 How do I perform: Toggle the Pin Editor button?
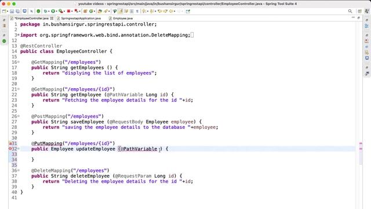pos(188,11)
